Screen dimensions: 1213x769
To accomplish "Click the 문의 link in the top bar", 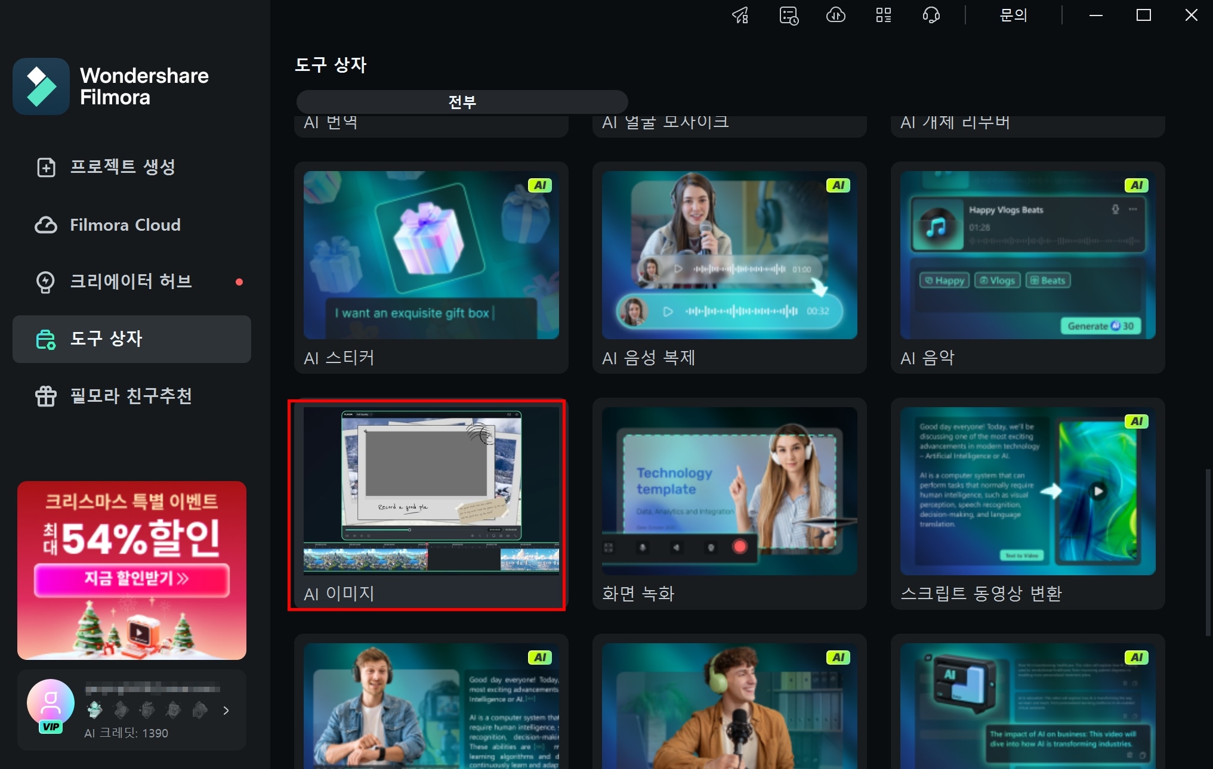I will [1013, 15].
